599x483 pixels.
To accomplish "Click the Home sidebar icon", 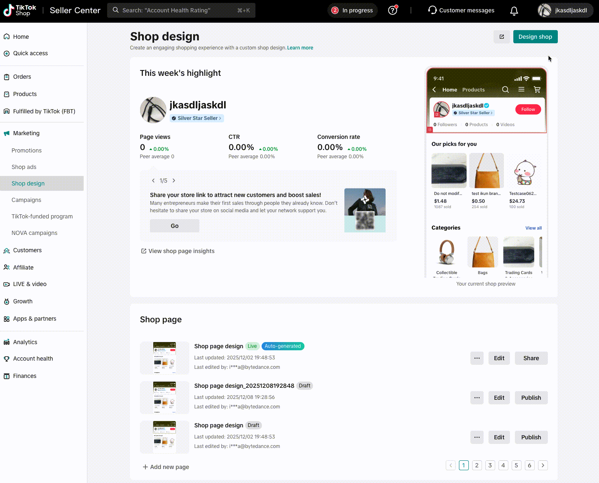I will click(7, 37).
